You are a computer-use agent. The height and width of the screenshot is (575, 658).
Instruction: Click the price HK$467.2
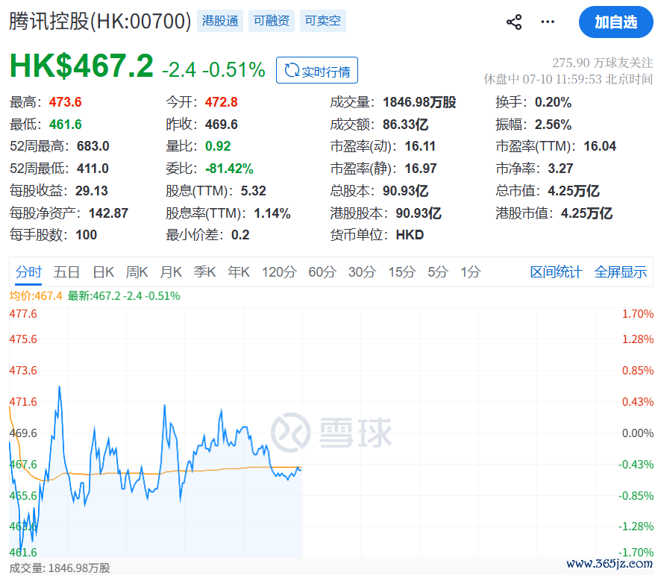pyautogui.click(x=81, y=66)
